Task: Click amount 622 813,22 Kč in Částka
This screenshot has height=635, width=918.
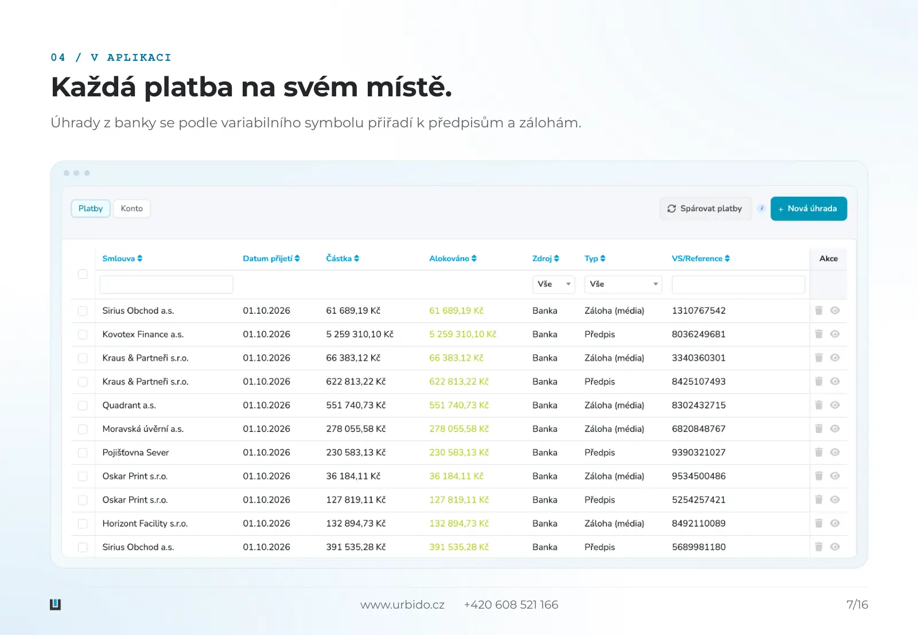Action: [356, 381]
